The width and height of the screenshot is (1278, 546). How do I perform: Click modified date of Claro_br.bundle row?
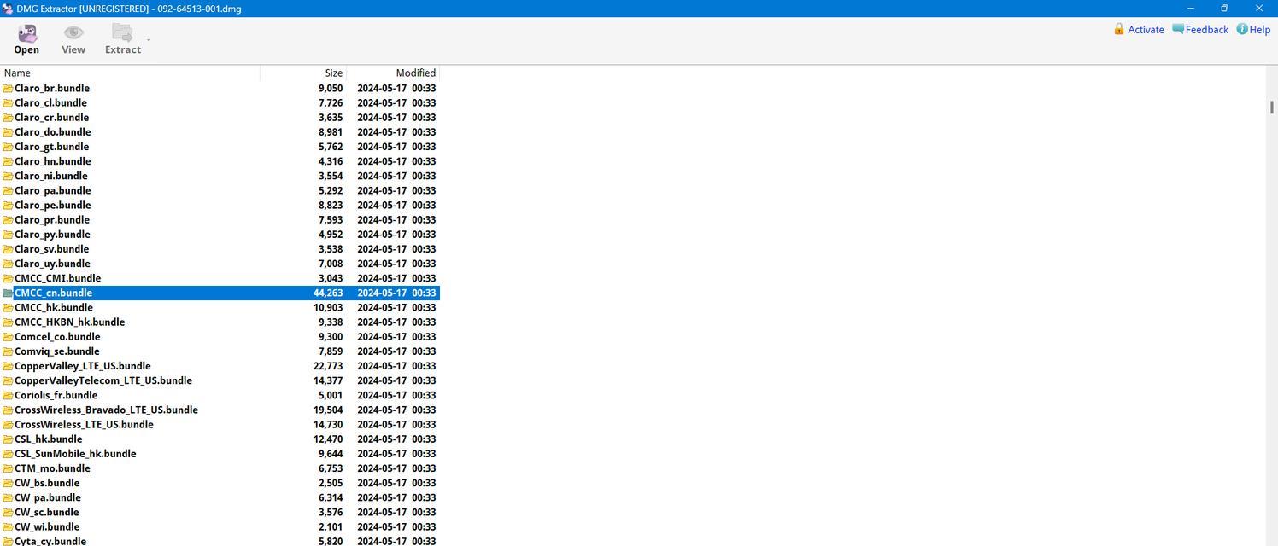(396, 88)
